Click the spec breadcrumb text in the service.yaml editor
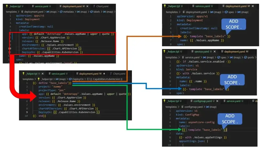Screen dimensions: 268x150 pyautogui.click(x=224, y=57)
